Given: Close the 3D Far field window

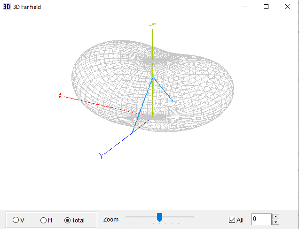Looking at the screenshot, I should click(288, 7).
